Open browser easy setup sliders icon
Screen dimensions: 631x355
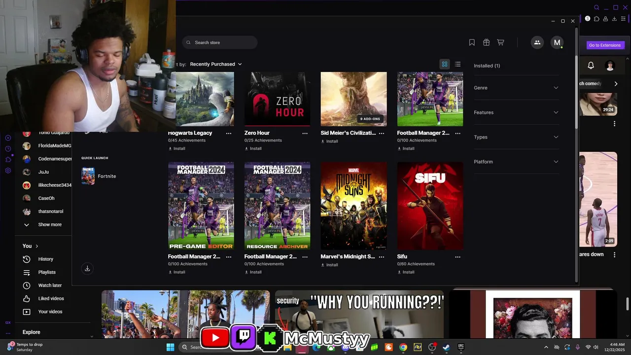pyautogui.click(x=623, y=19)
